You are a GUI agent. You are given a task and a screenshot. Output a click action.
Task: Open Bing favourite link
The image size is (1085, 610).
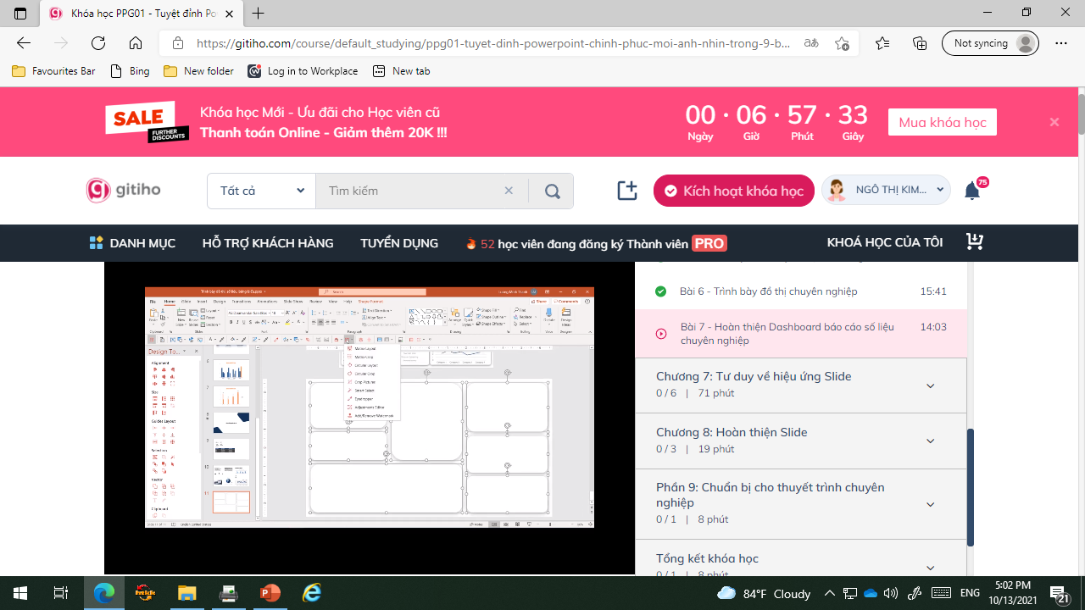click(131, 71)
